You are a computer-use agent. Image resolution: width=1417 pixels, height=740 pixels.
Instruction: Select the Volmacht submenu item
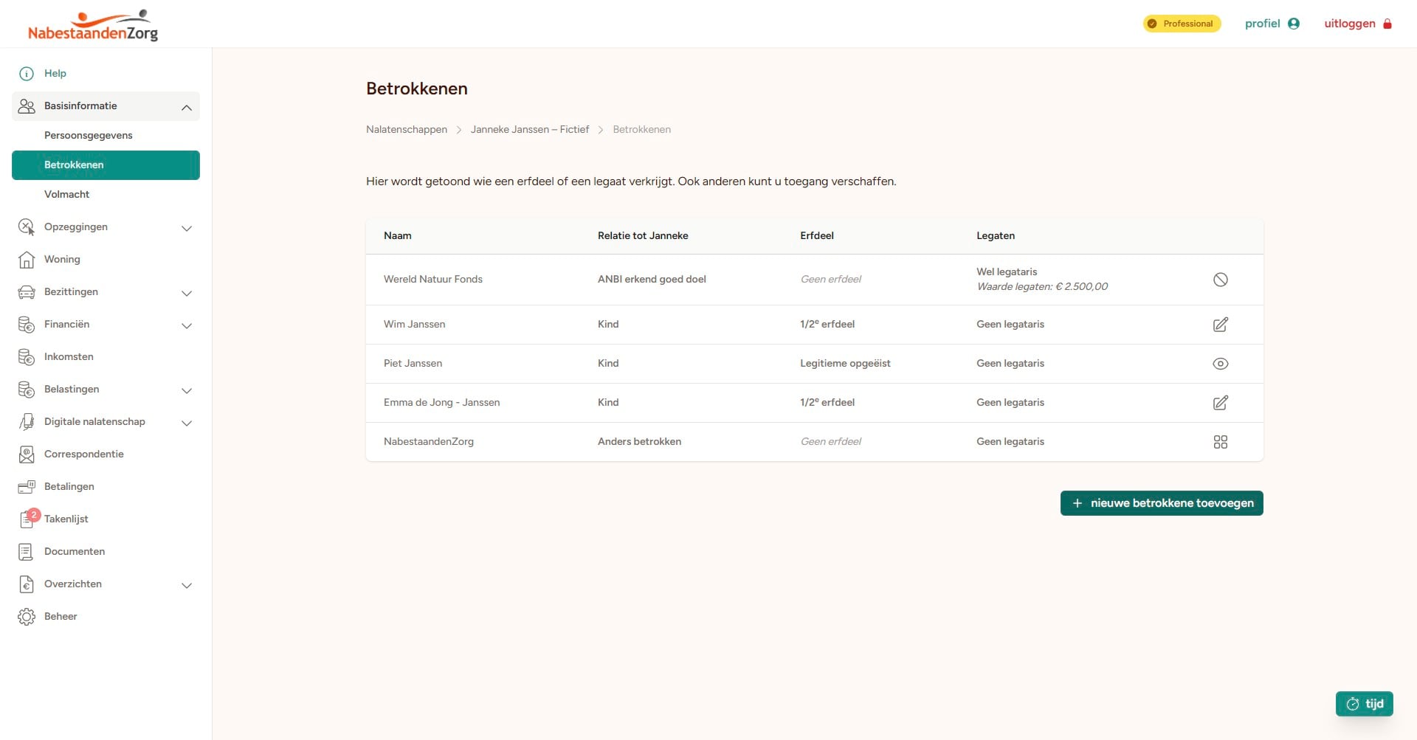coord(67,195)
